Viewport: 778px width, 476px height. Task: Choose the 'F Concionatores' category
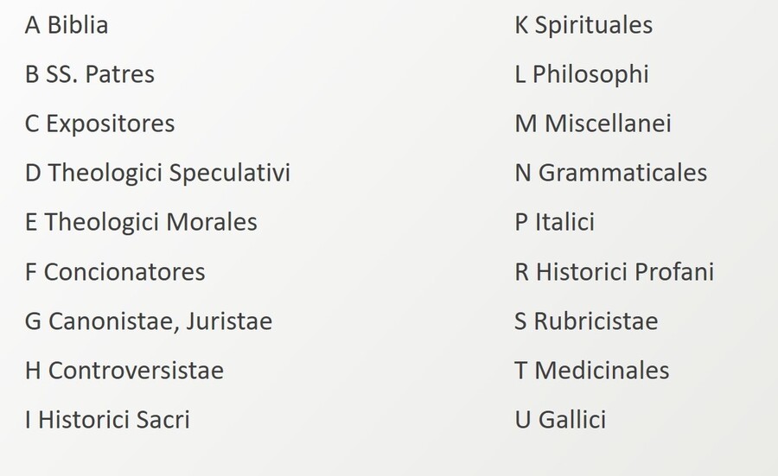pyautogui.click(x=115, y=272)
